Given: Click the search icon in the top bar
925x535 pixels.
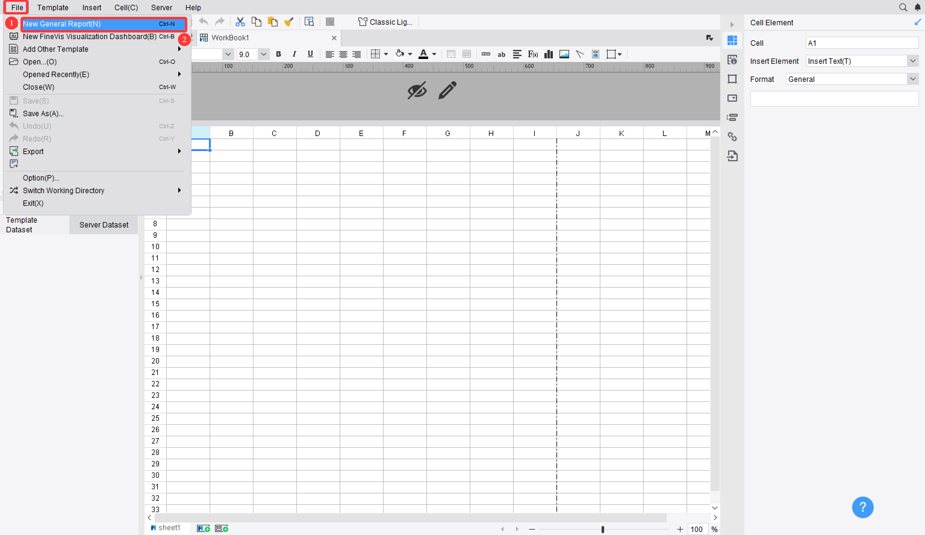Looking at the screenshot, I should 903,7.
